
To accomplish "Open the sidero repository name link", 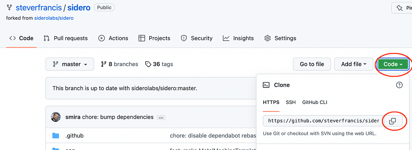I will [x=79, y=8].
